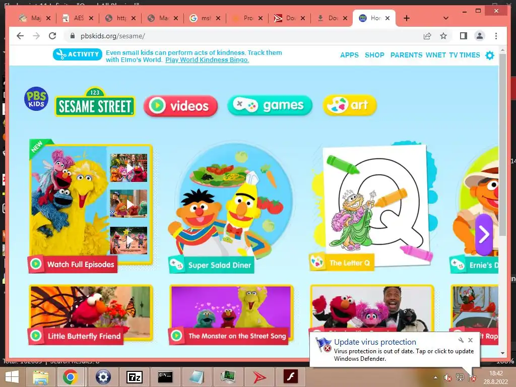Open the PARENTS menu item
This screenshot has height=387, width=516.
click(x=406, y=55)
